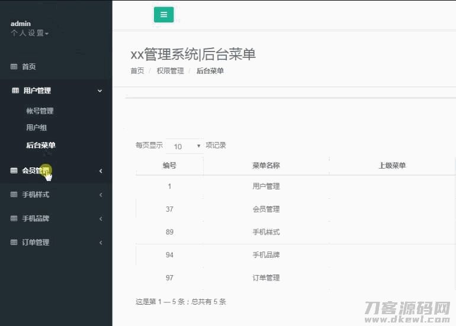The image size is (456, 326).
Task: Click 权限管理 breadcrumb link
Action: click(170, 71)
